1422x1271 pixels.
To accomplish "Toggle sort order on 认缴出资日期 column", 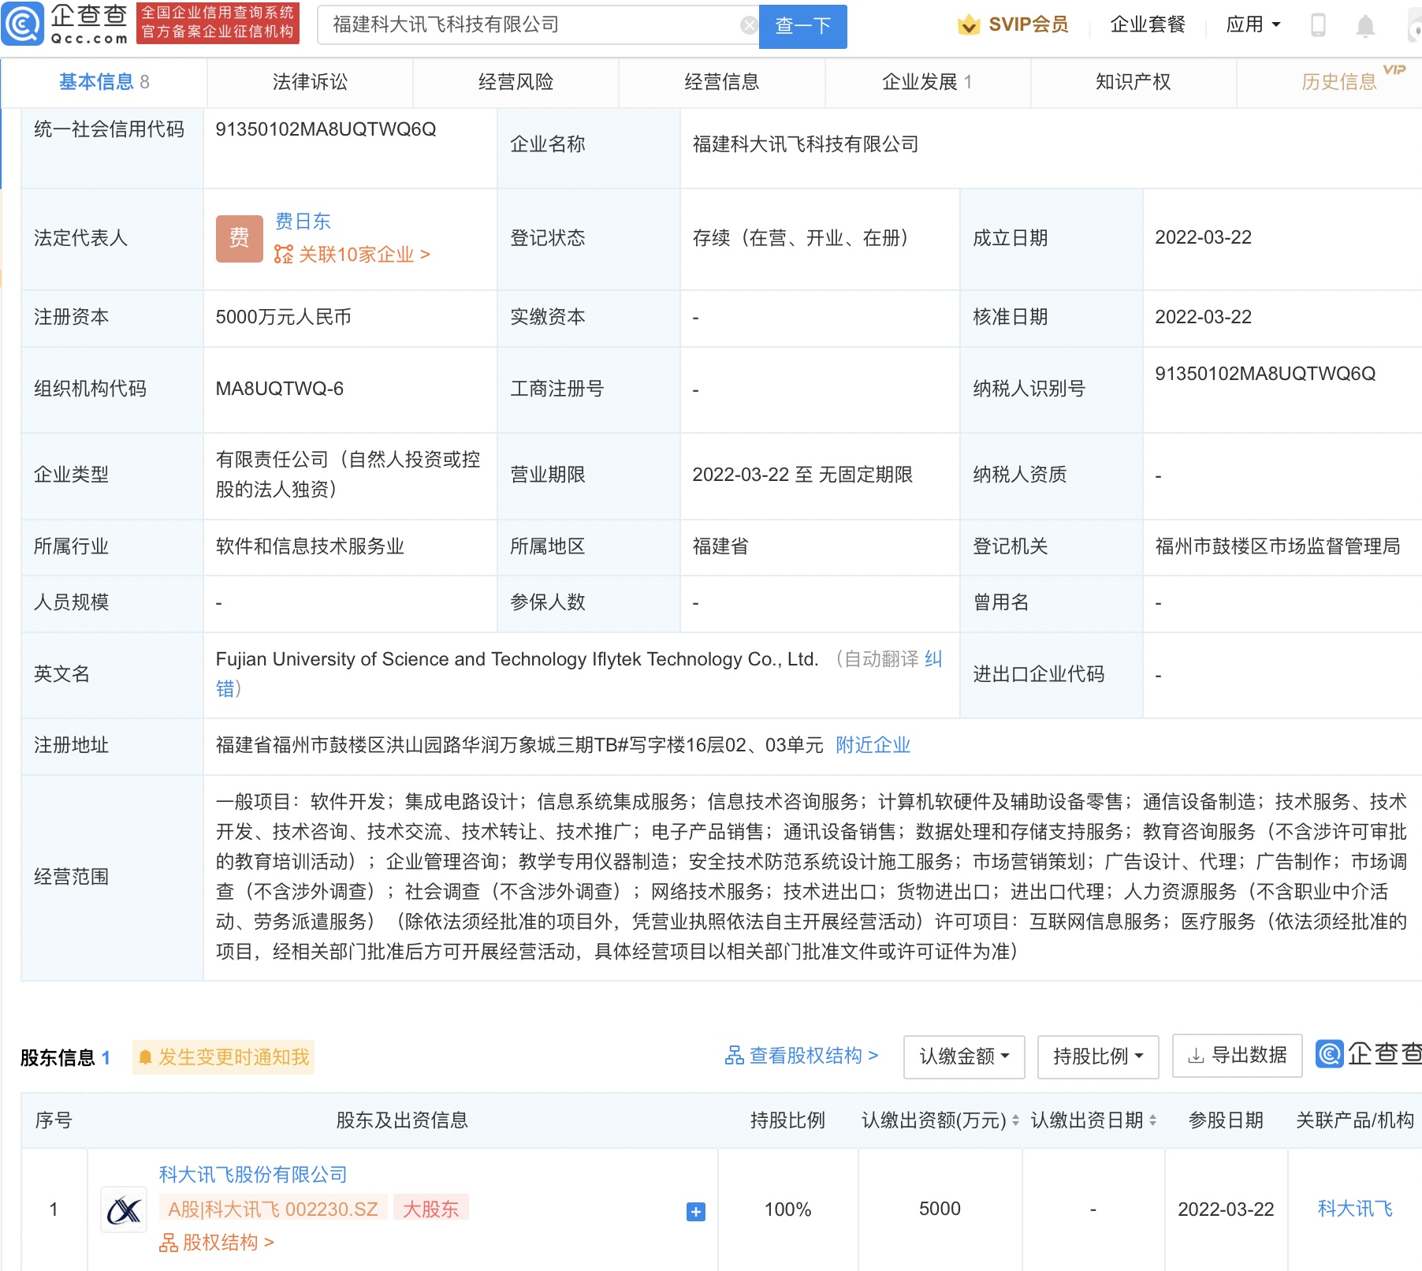I will [1153, 1120].
